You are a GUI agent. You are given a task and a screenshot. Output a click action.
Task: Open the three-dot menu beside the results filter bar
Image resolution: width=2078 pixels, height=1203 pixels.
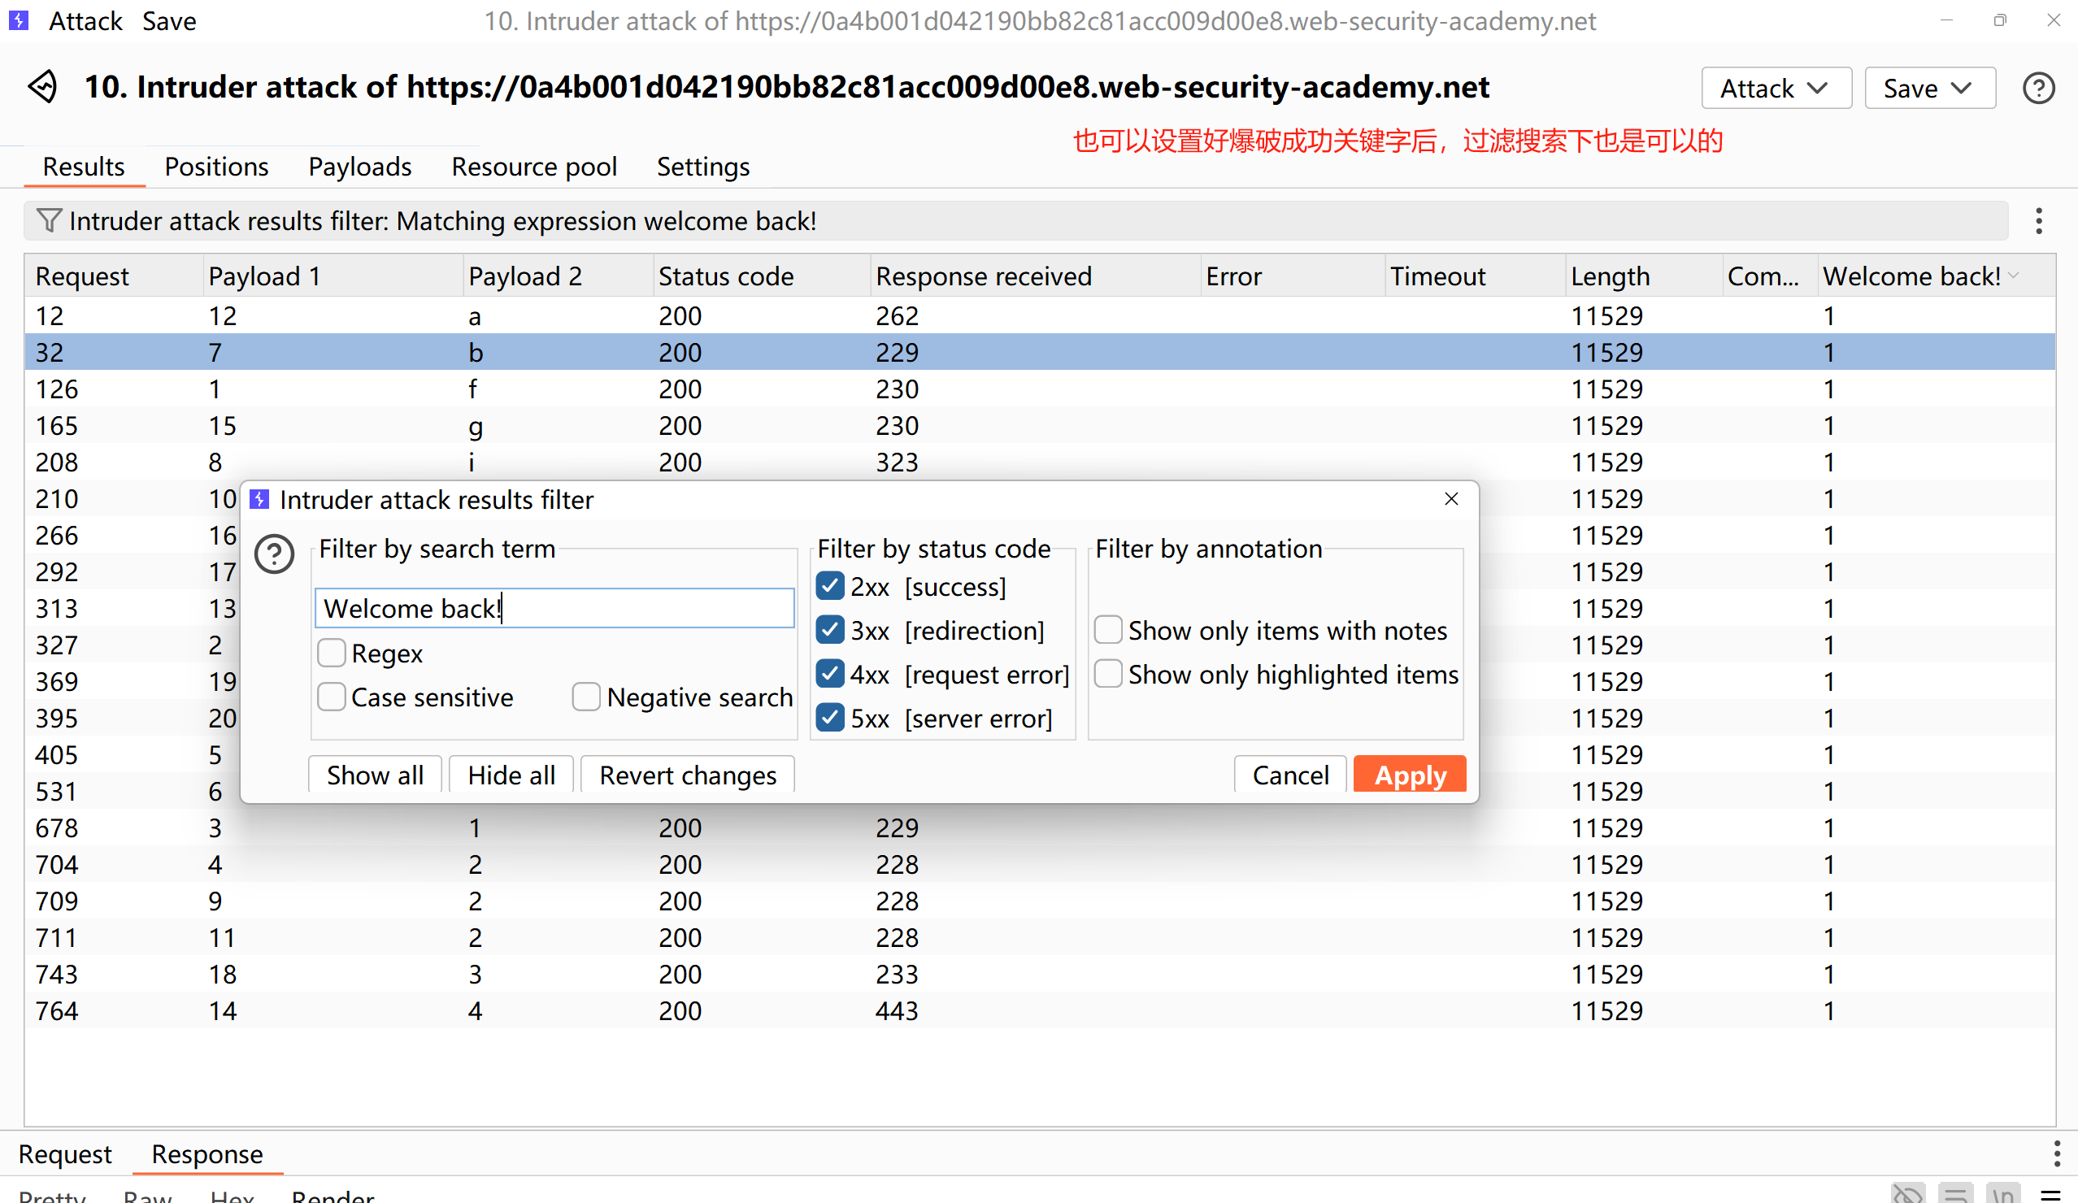coord(2038,221)
